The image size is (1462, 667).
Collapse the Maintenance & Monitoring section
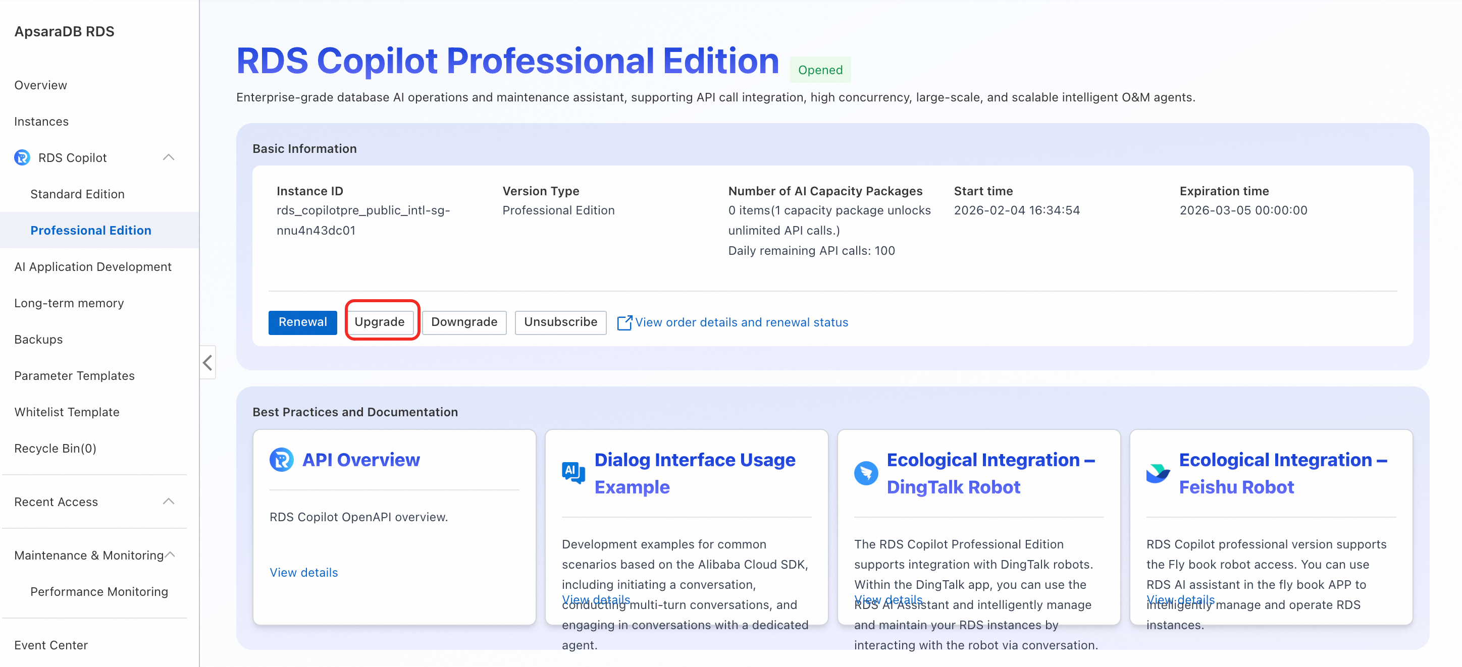coord(170,554)
